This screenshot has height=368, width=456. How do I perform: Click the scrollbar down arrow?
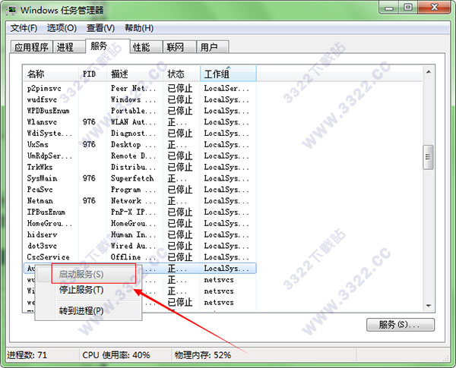pyautogui.click(x=429, y=306)
